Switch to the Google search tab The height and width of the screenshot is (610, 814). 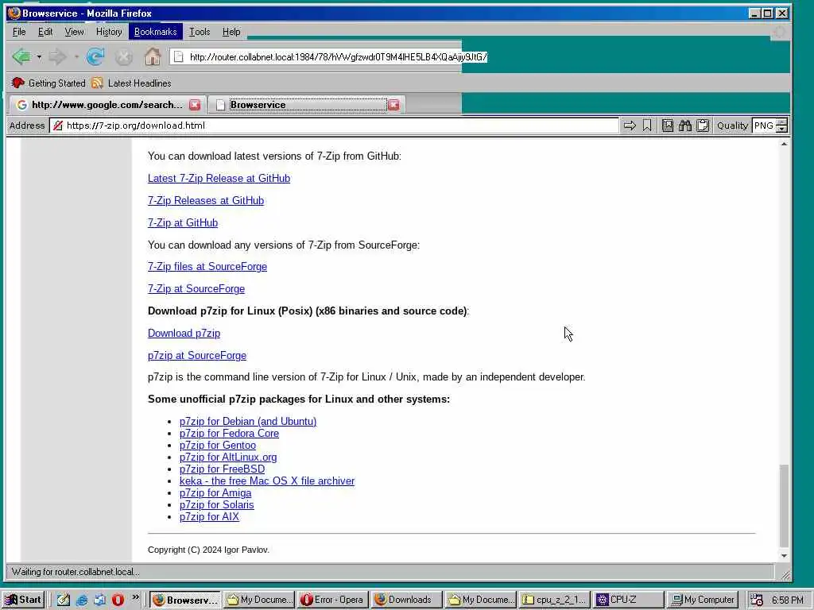pyautogui.click(x=101, y=105)
